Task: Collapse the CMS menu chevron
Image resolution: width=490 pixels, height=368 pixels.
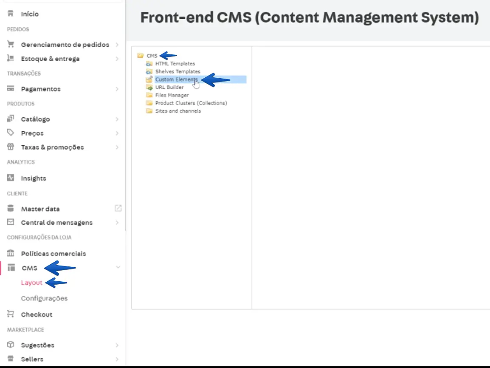Action: coord(118,267)
